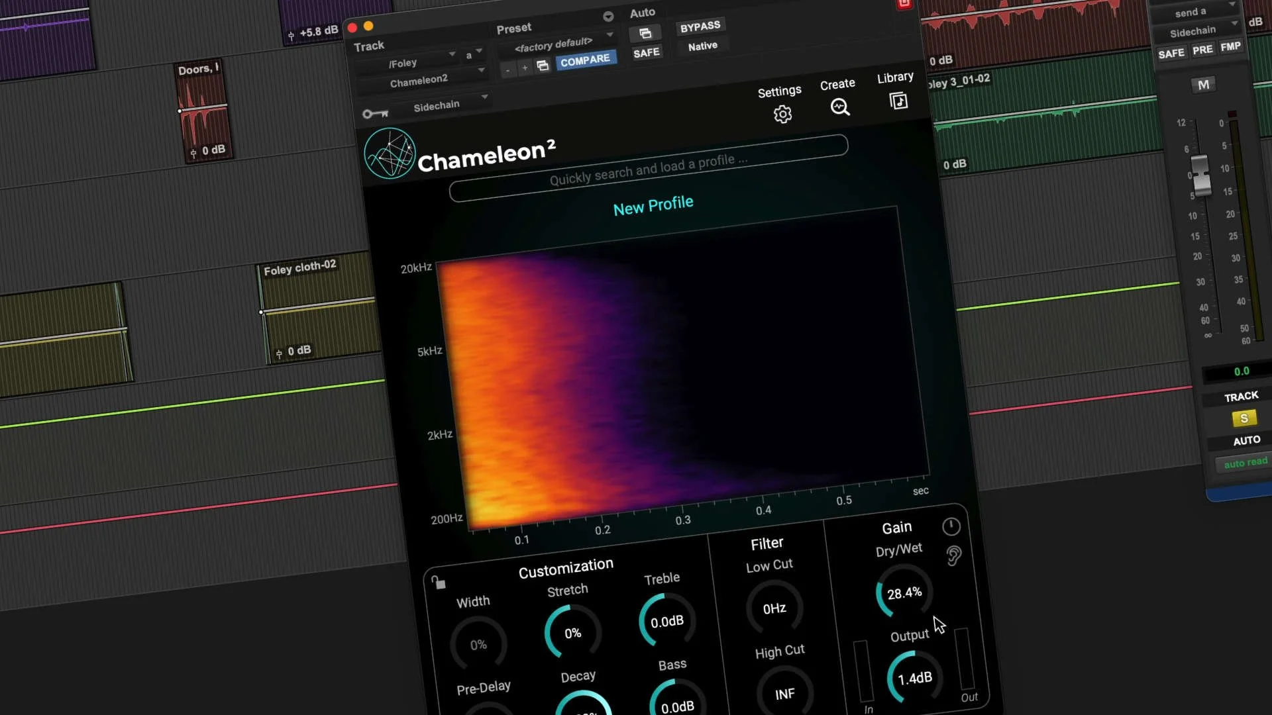The image size is (1272, 715).
Task: Open the Settings gear icon
Action: [782, 114]
